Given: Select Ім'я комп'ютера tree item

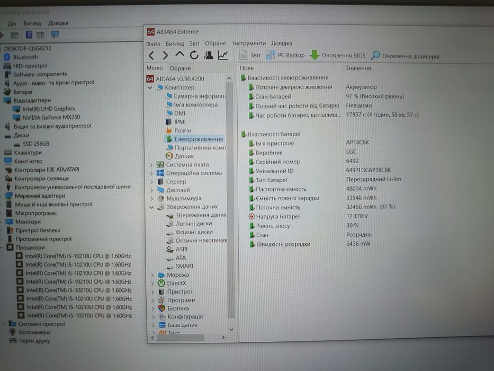Looking at the screenshot, I should pos(192,105).
